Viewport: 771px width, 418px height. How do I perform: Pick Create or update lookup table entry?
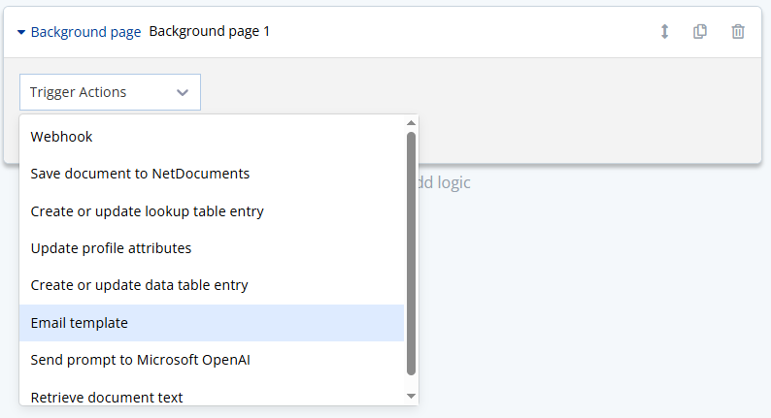pos(212,211)
